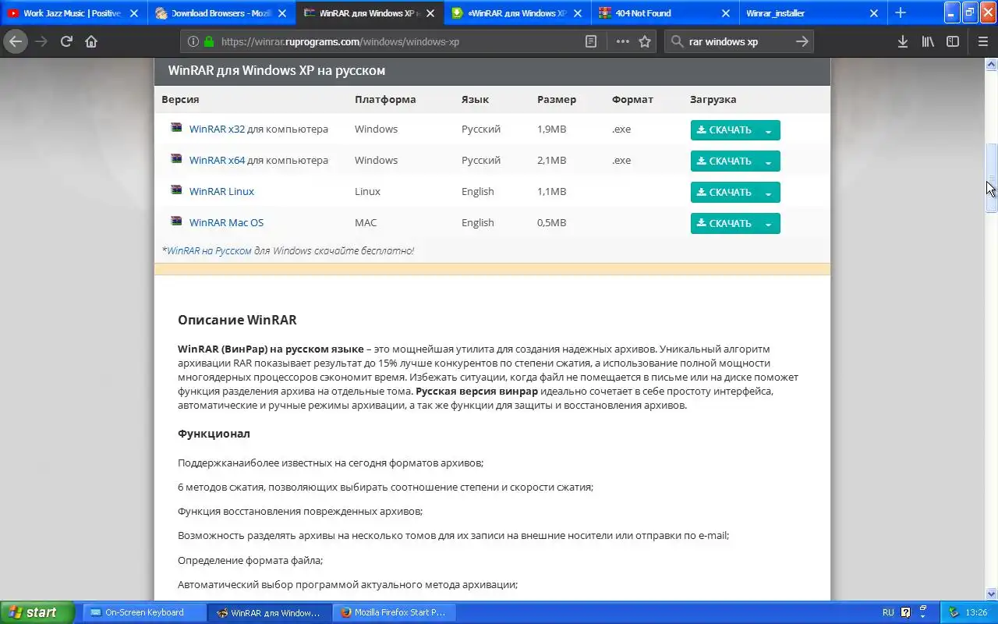
Task: Download WinRAR Linux with Скачать button
Action: [724, 193]
